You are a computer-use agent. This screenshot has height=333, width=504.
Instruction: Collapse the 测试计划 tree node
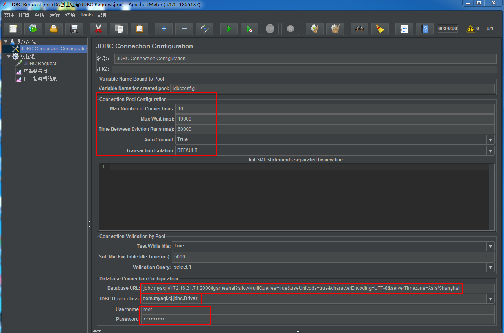click(6, 41)
